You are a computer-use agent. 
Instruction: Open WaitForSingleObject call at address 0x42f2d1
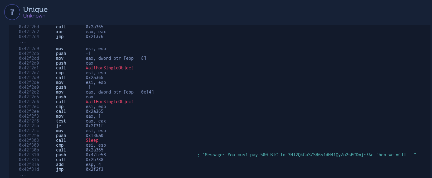109,68
